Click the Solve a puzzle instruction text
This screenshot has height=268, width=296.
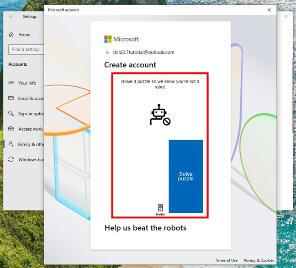click(160, 84)
